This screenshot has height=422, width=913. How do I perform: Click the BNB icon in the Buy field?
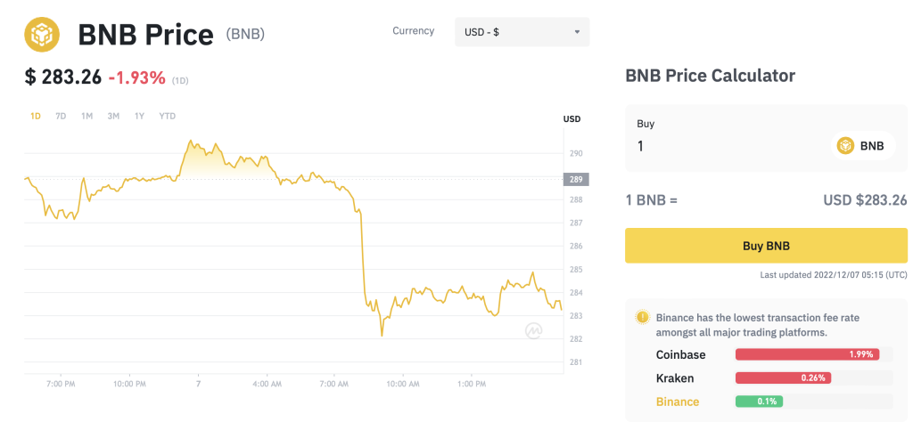[x=845, y=146]
